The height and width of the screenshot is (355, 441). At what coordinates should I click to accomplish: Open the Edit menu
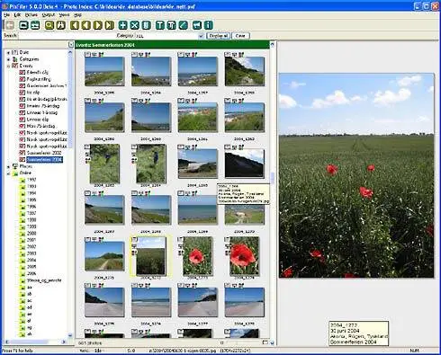(x=17, y=14)
